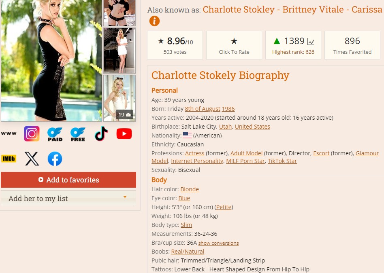Click the star to rate
This screenshot has height=273, width=384.
point(234,41)
